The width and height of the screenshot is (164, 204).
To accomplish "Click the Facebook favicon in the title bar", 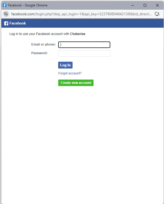I will (x=5, y=5).
